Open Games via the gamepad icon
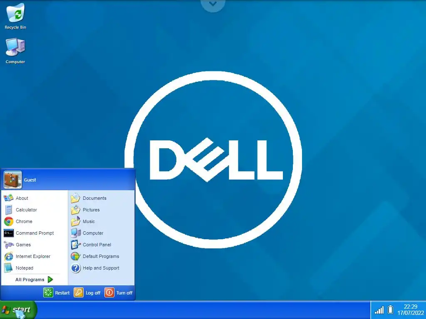426x319 pixels. (x=8, y=245)
